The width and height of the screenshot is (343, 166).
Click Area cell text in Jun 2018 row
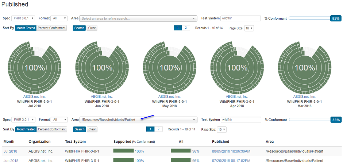pyautogui.click(x=294, y=161)
